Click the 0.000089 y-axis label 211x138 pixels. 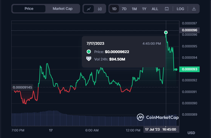pos(189,114)
